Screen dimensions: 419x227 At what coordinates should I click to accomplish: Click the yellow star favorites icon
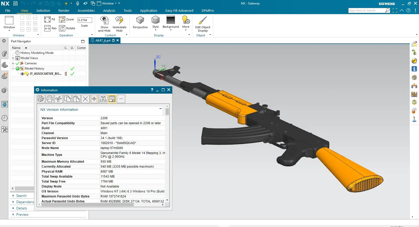click(x=66, y=3)
